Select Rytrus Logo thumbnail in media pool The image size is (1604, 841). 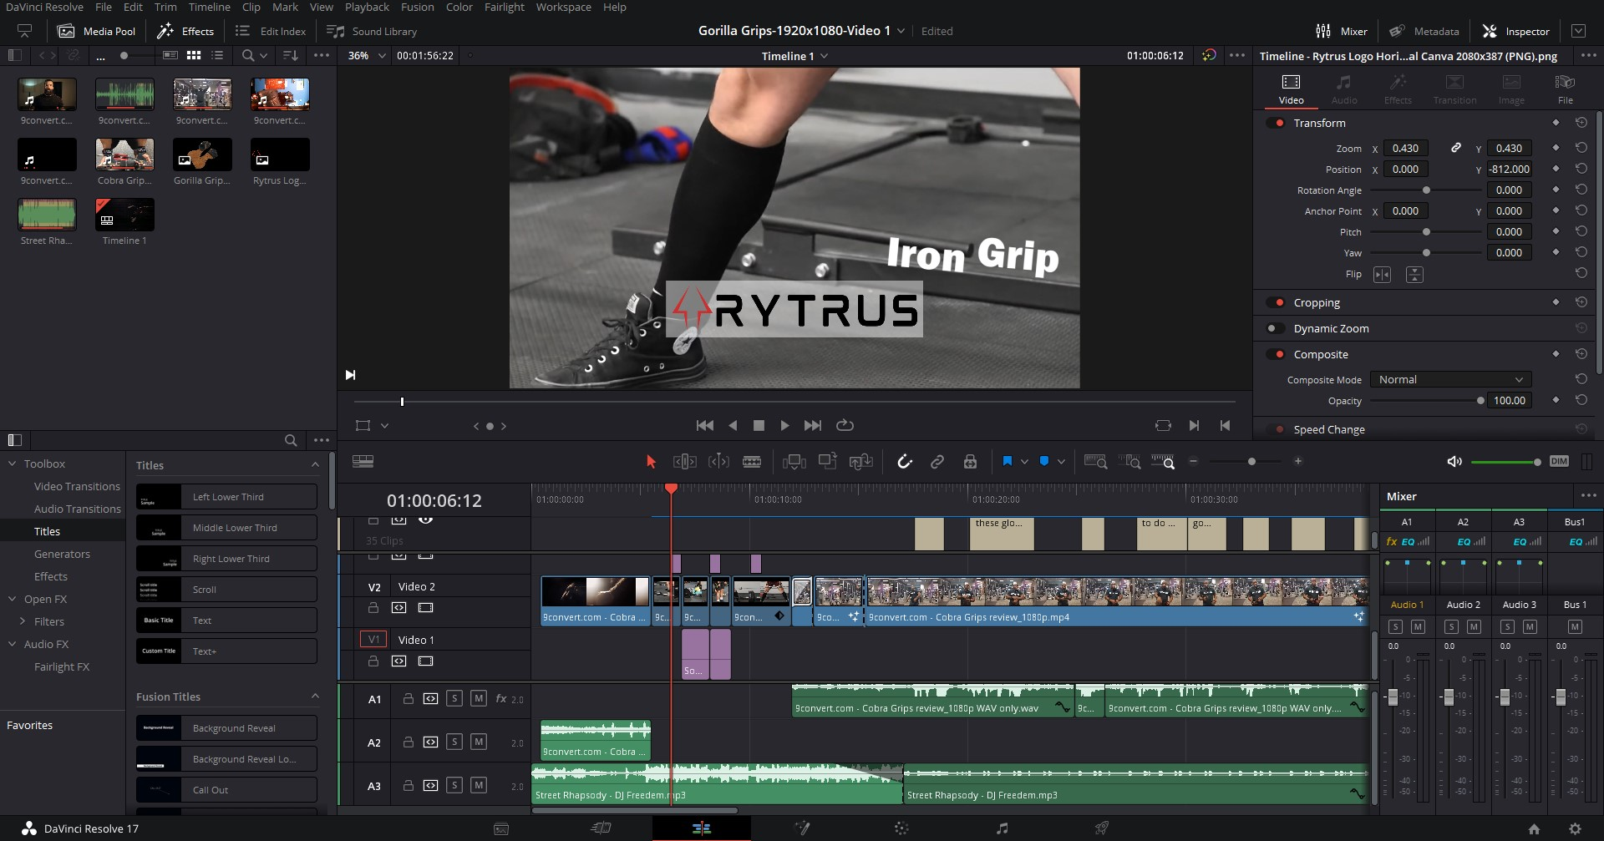click(x=280, y=155)
